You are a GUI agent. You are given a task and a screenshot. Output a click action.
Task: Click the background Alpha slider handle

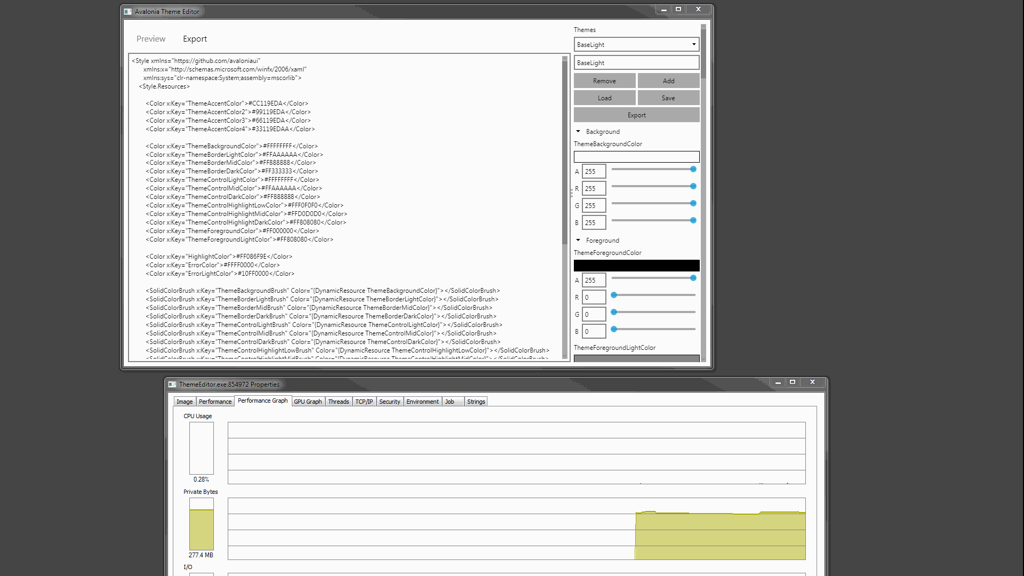point(692,169)
